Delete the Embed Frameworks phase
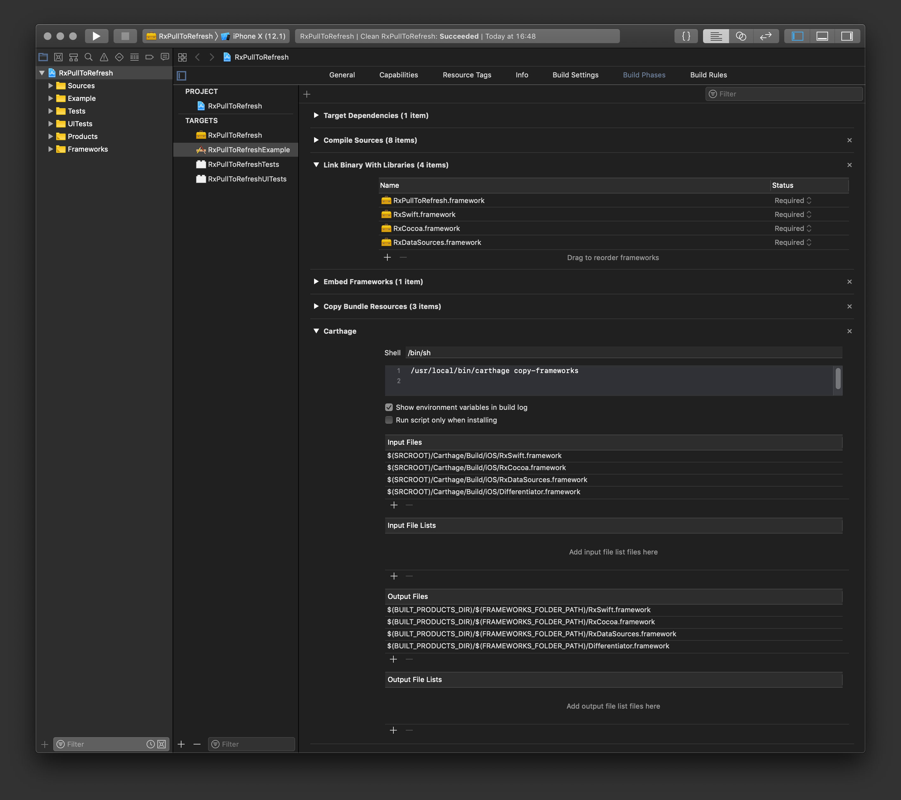Viewport: 901px width, 800px height. (849, 282)
